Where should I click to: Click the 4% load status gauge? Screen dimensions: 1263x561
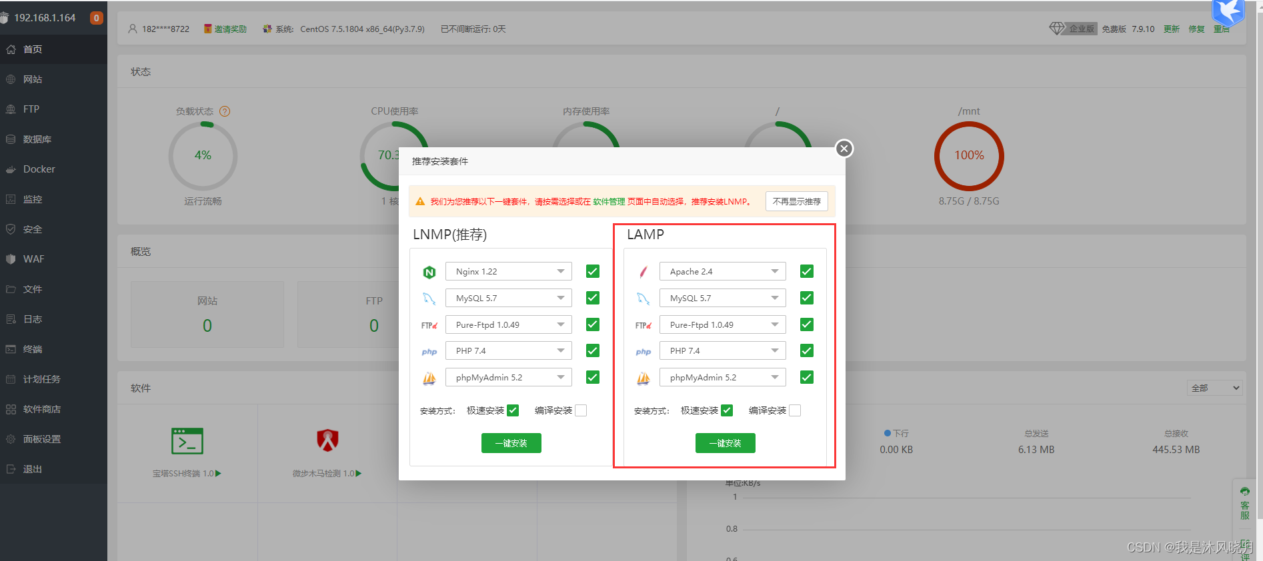coord(203,156)
